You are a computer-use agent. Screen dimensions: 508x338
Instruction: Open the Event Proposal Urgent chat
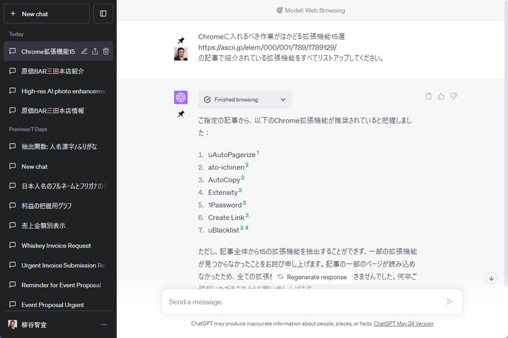pos(58,304)
